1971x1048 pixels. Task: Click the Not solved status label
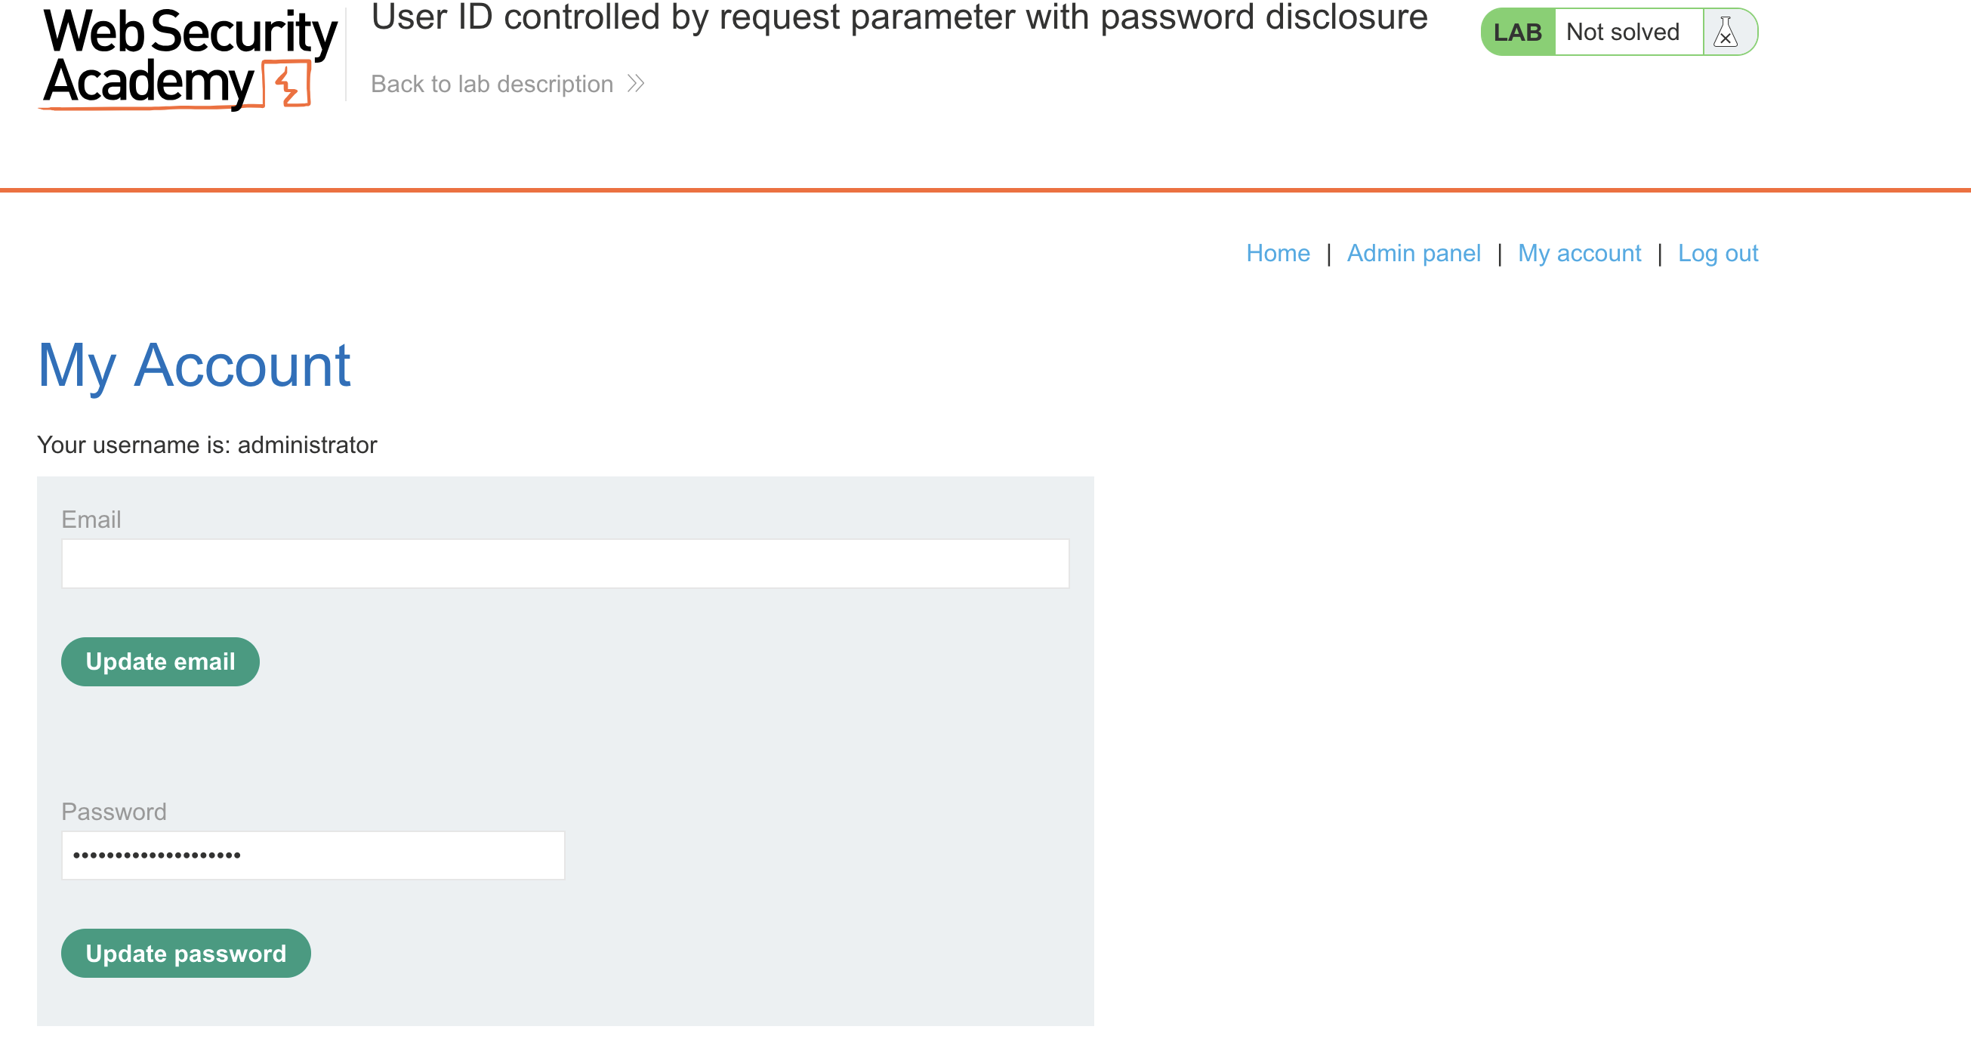pos(1622,32)
